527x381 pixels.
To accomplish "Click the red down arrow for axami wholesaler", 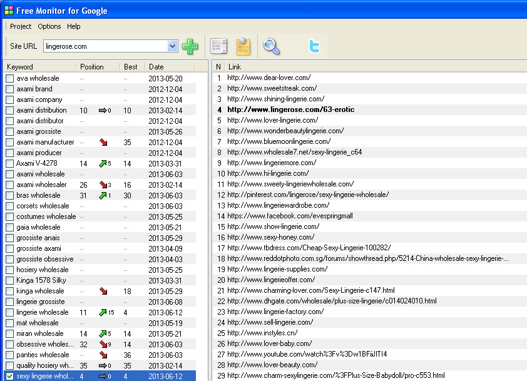I will pyautogui.click(x=103, y=185).
